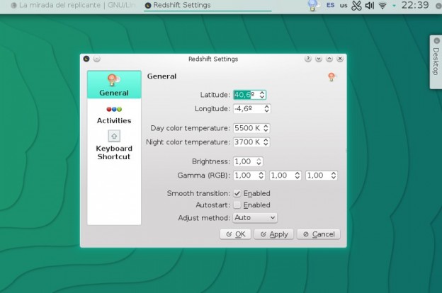Open the Adjust method dropdown

pos(255,218)
